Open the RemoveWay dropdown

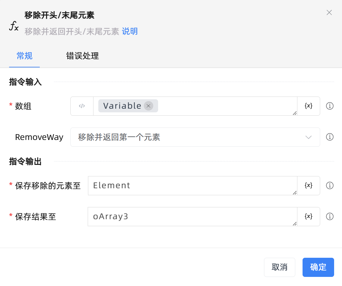tap(195, 137)
